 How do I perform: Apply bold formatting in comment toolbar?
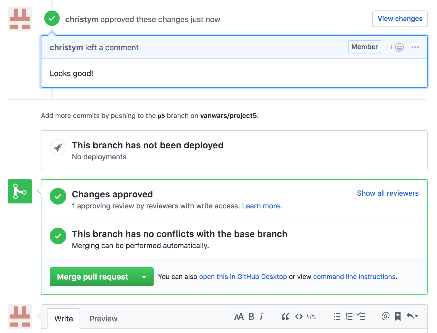251,317
